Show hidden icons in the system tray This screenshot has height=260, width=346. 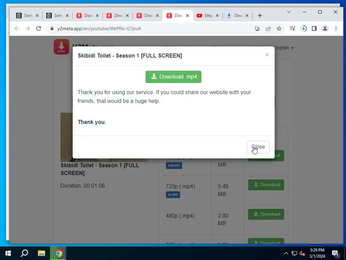[286, 253]
